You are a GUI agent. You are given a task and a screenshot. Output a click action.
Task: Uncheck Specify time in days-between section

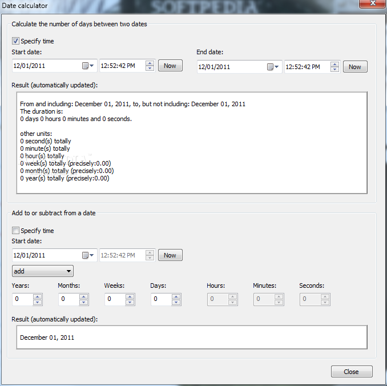[x=15, y=41]
